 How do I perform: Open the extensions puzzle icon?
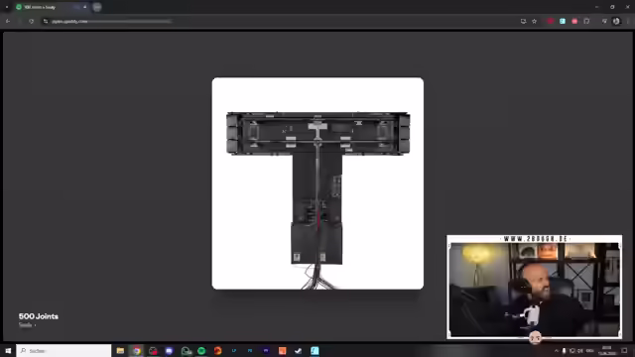(586, 21)
